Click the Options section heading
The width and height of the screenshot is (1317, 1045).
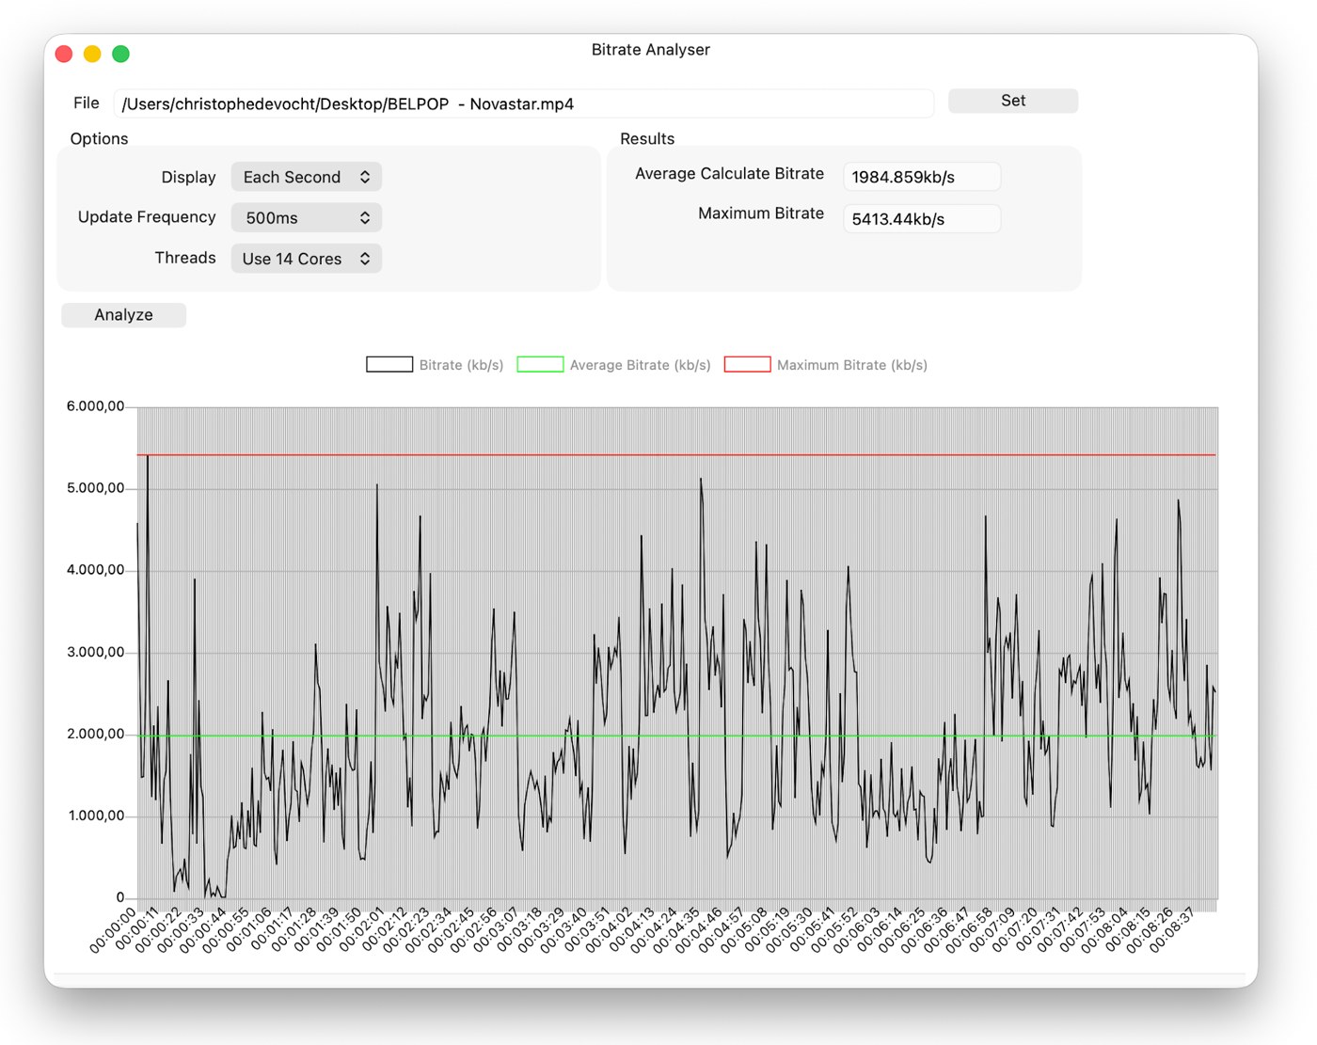pyautogui.click(x=99, y=138)
